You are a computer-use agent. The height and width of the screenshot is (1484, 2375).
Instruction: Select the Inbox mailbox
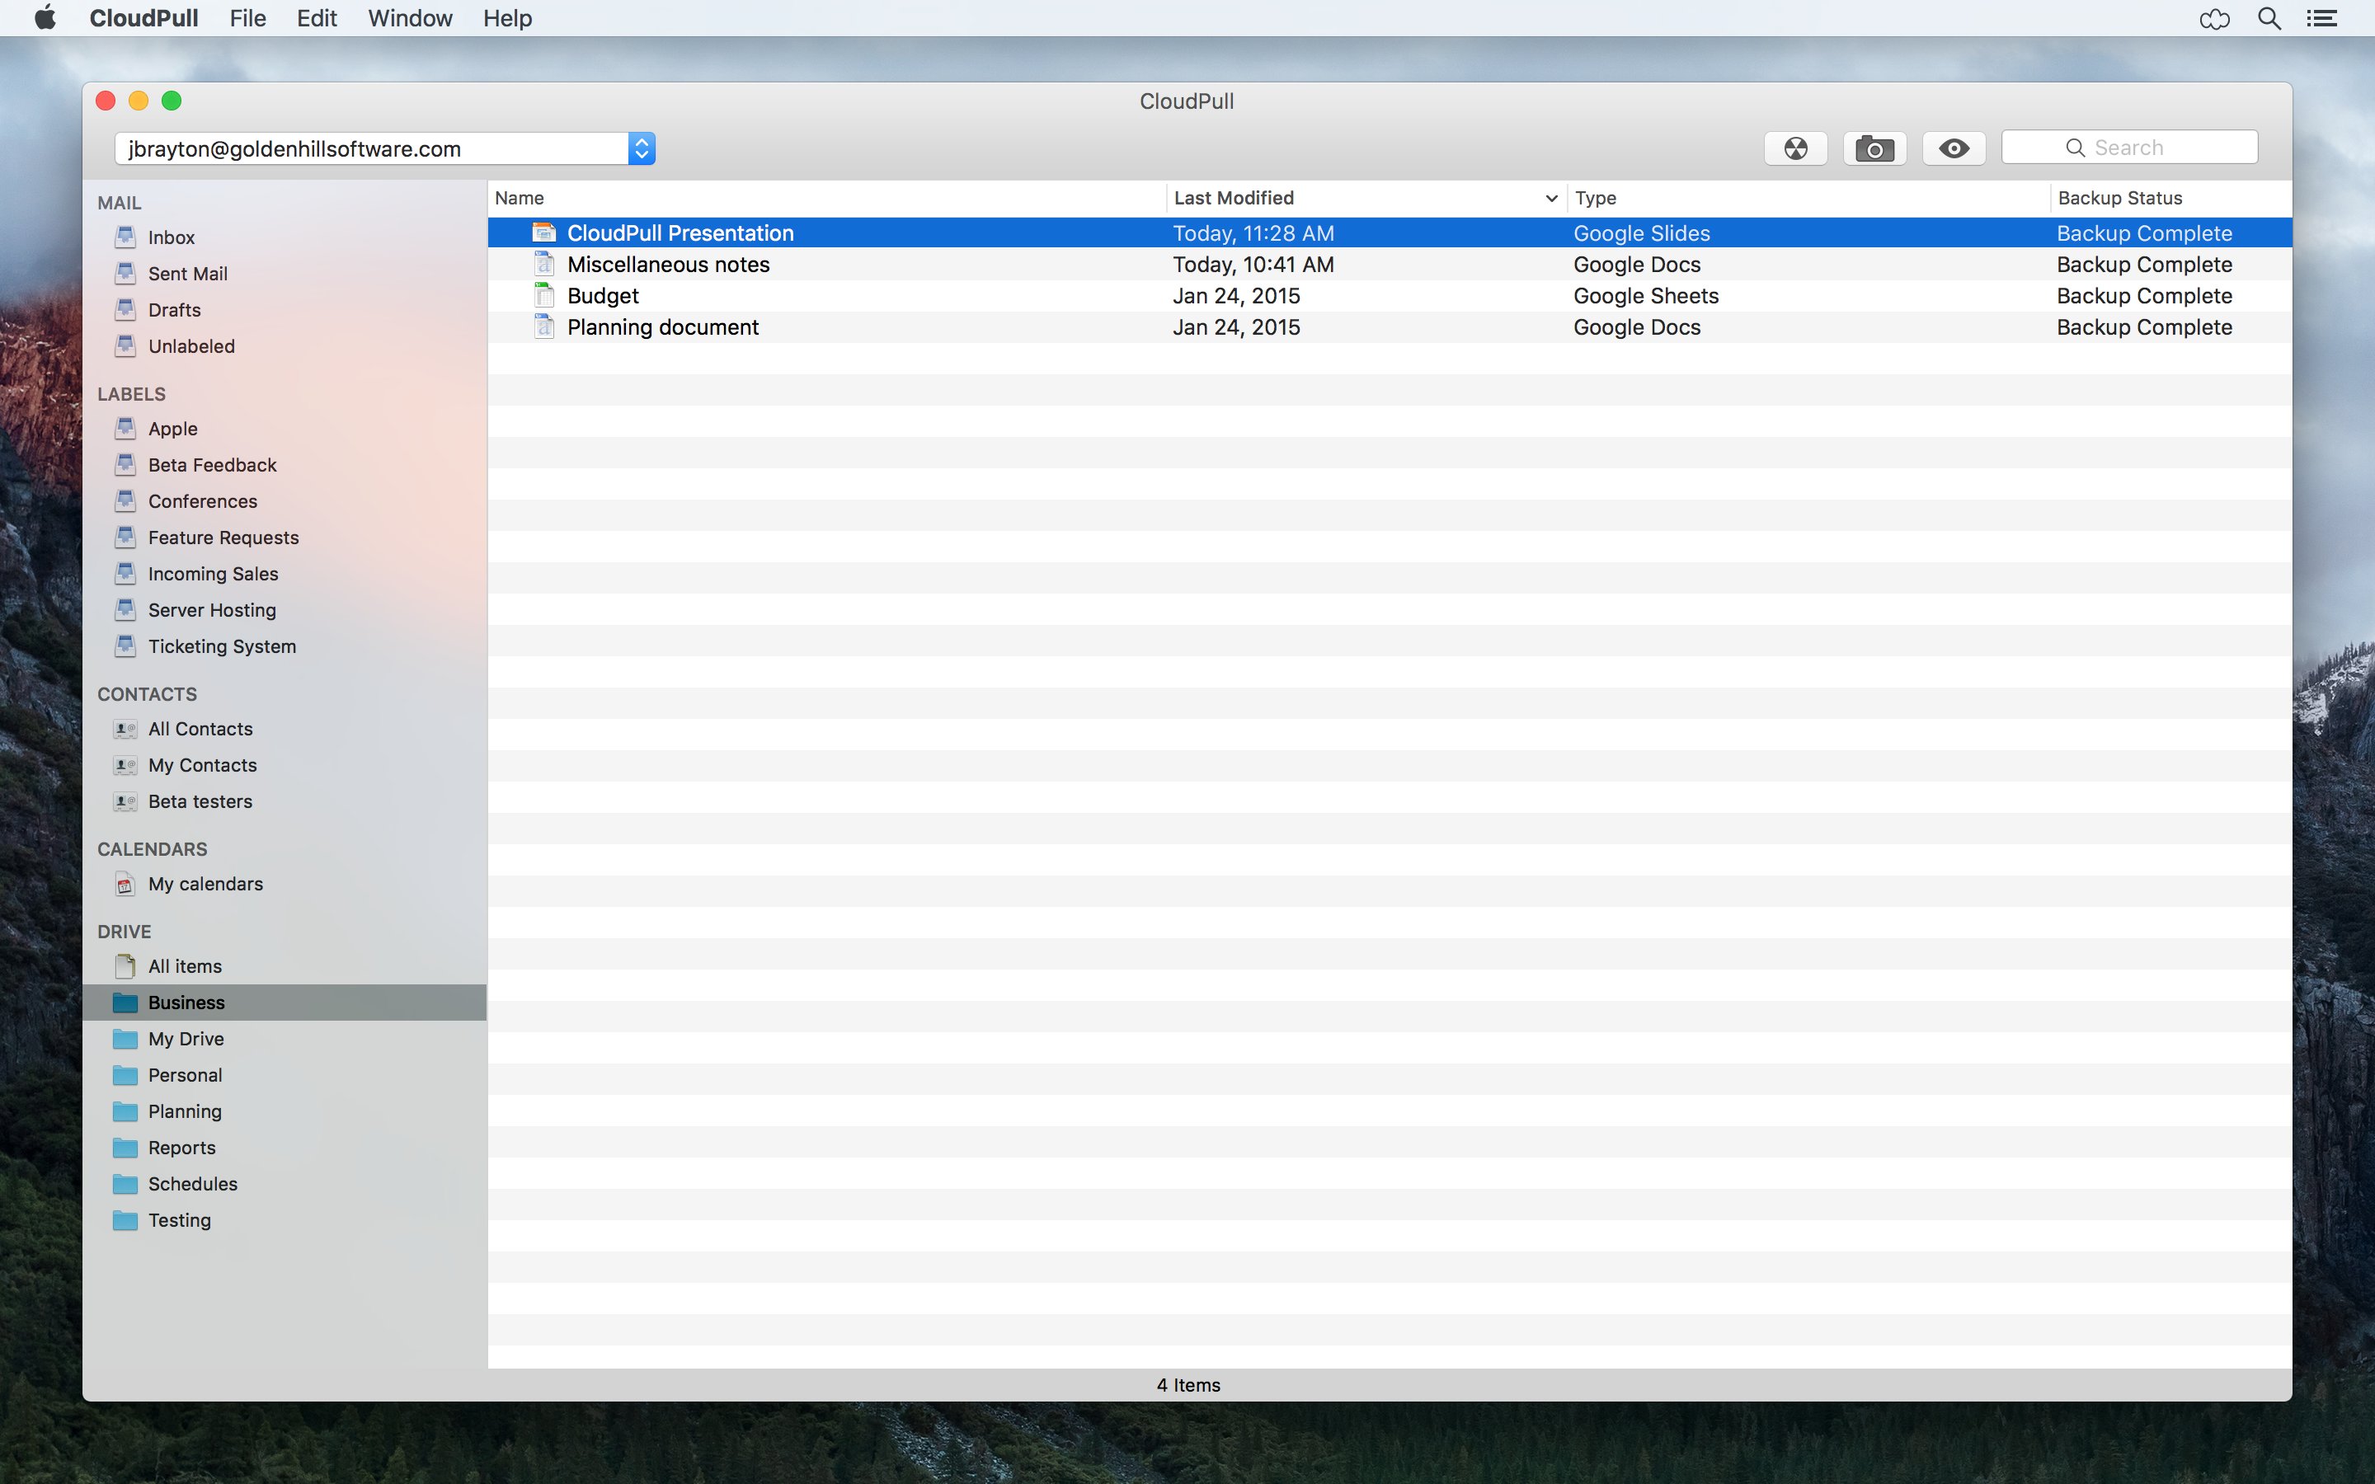pos(171,237)
